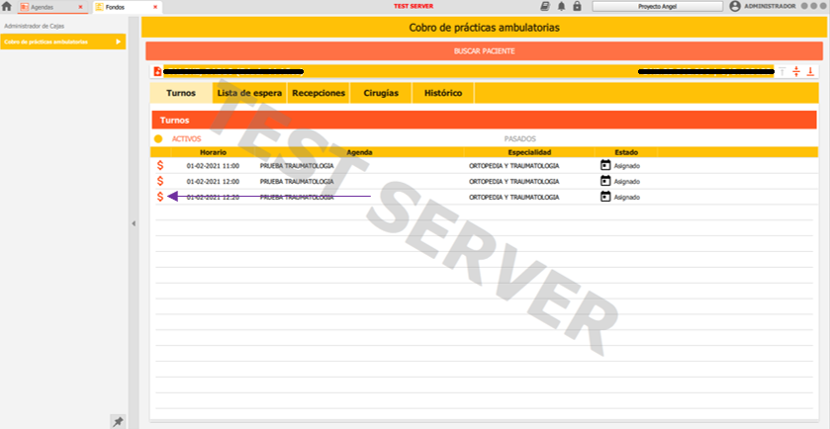The width and height of the screenshot is (830, 429).
Task: Click the patient document icon on the yellow bar
Action: click(x=157, y=71)
